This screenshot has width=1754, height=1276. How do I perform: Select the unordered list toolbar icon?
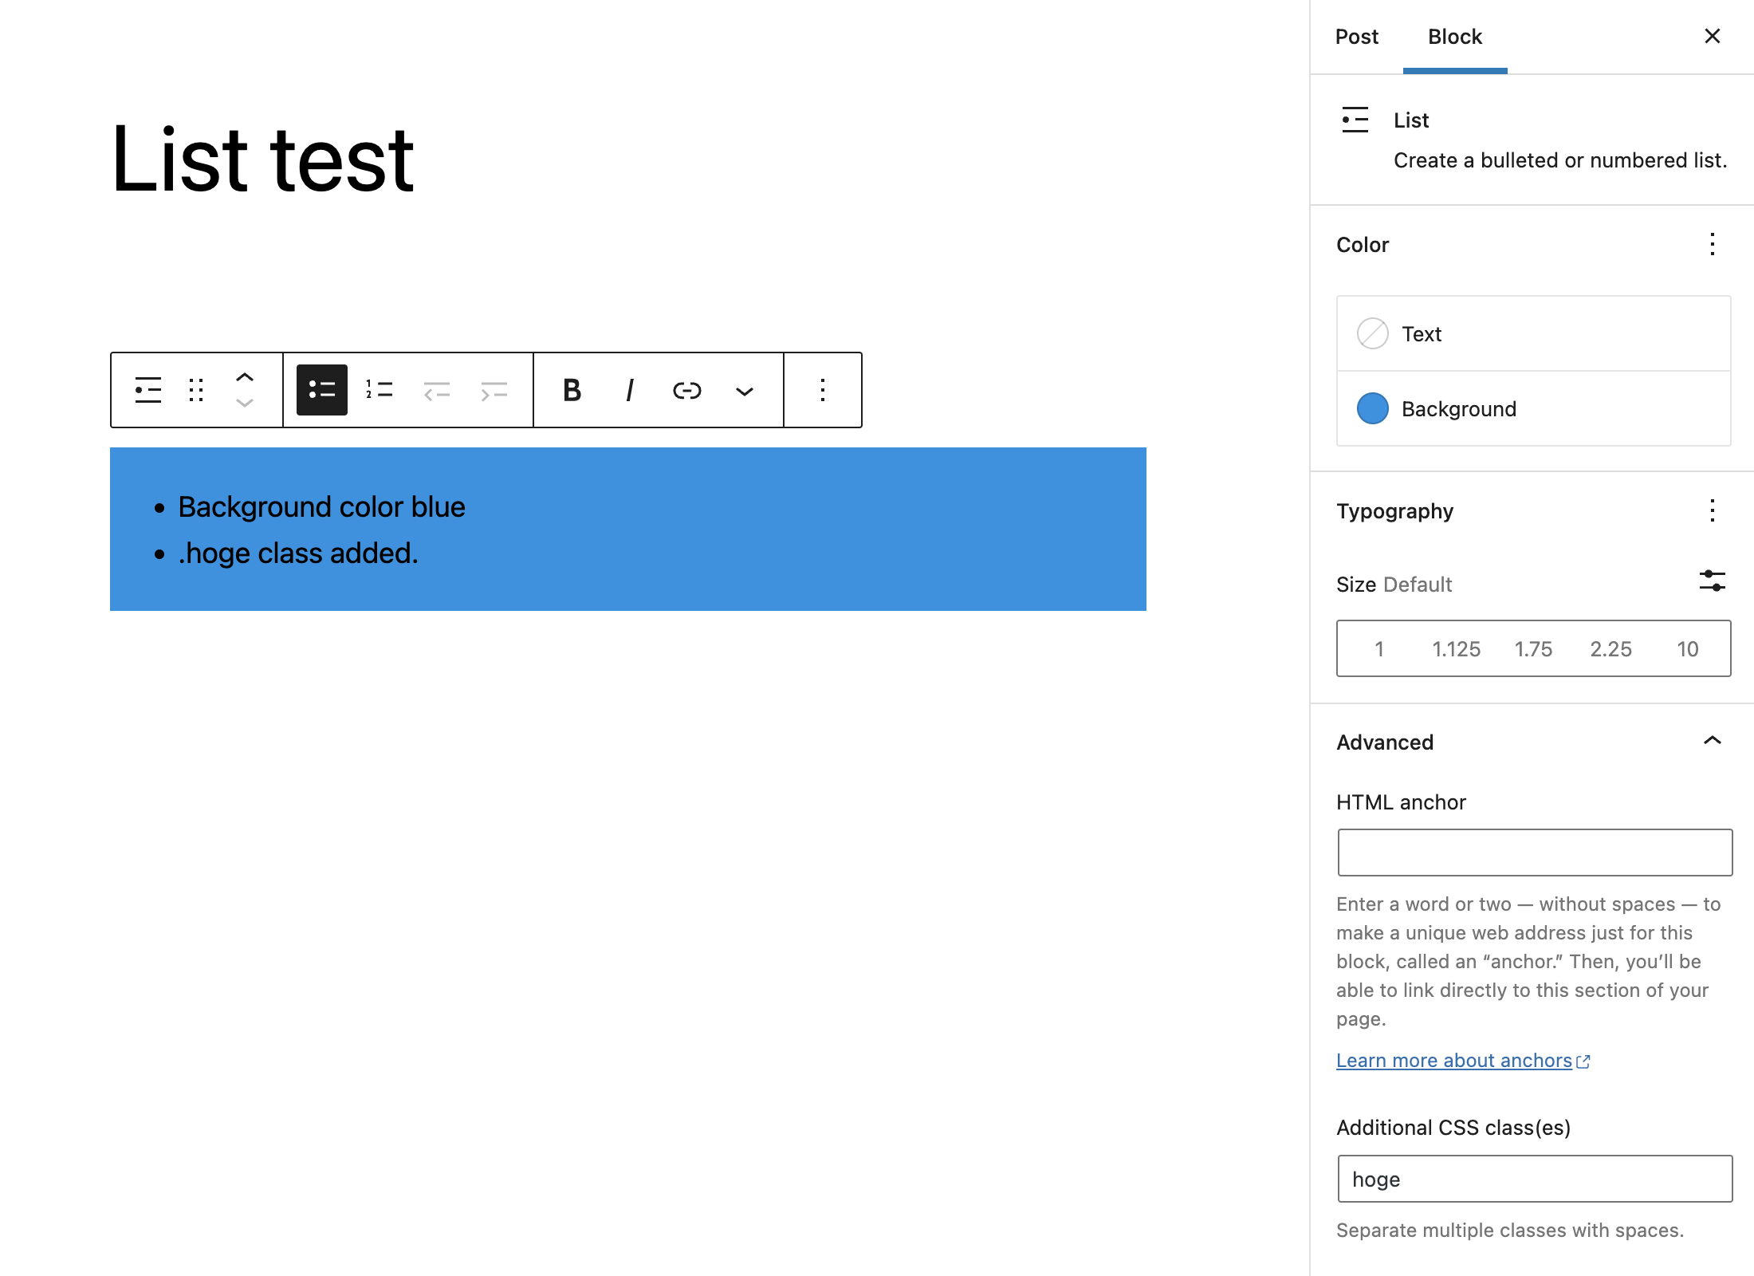pos(322,390)
